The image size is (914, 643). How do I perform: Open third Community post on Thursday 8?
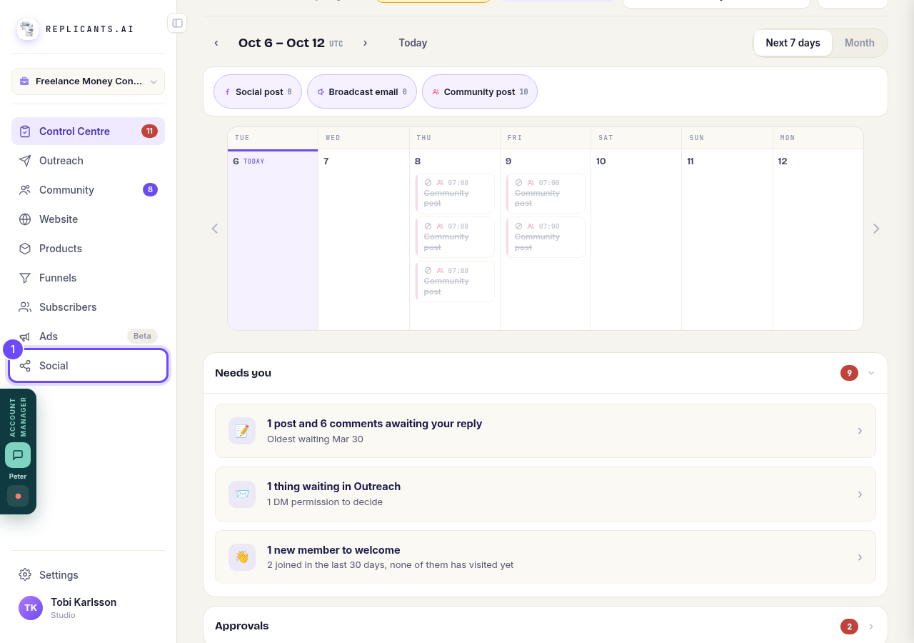click(455, 281)
